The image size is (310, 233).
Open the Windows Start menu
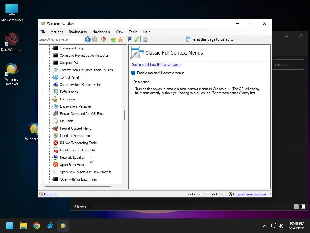point(10,226)
